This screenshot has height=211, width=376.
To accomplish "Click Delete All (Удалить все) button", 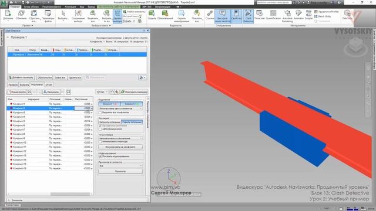I will point(75,77).
